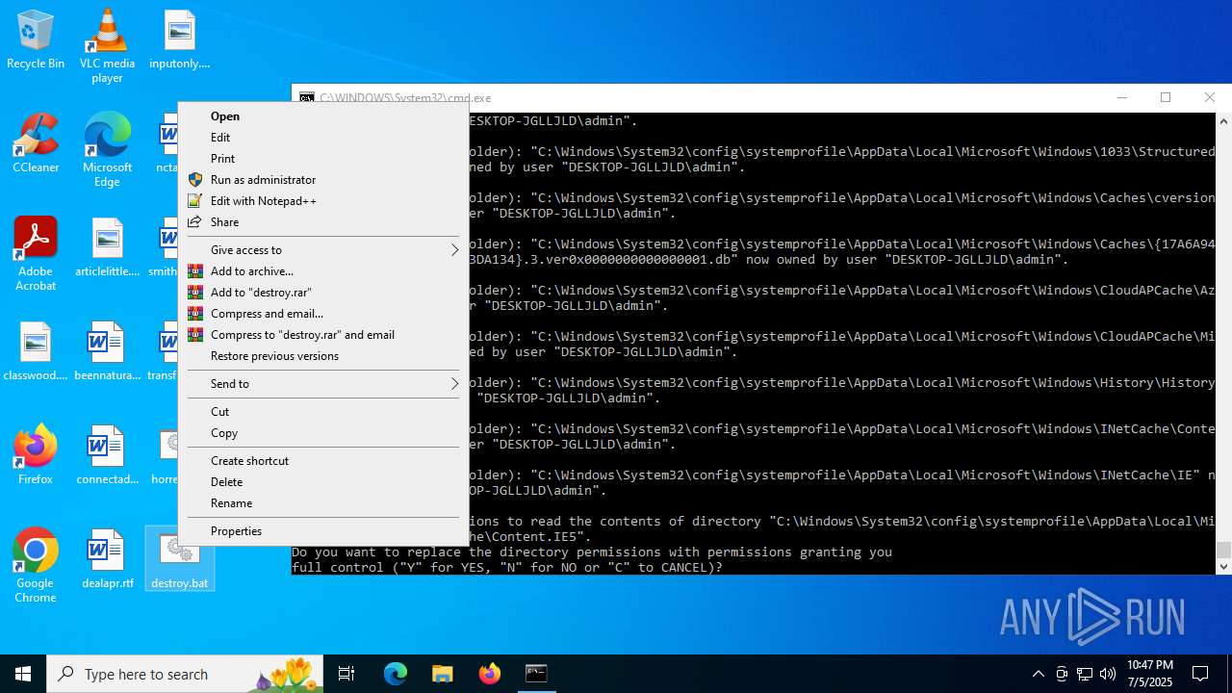Click Restore previous versions

point(323,356)
